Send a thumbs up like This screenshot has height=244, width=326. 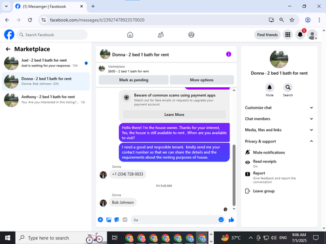point(231,220)
